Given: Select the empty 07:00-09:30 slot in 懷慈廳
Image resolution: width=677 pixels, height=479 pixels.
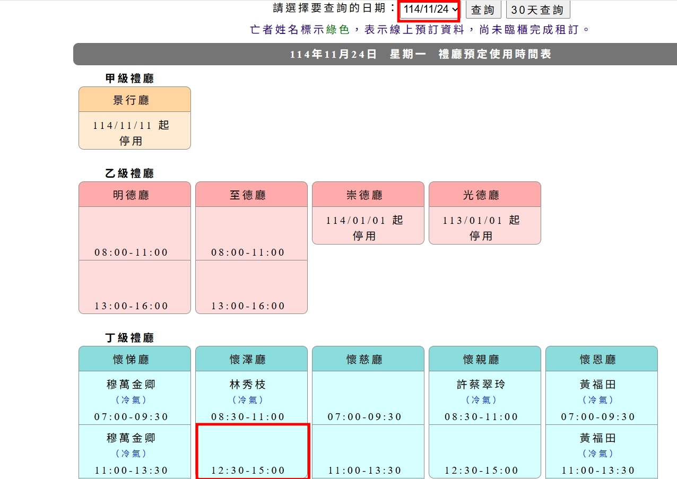Looking at the screenshot, I should point(368,398).
